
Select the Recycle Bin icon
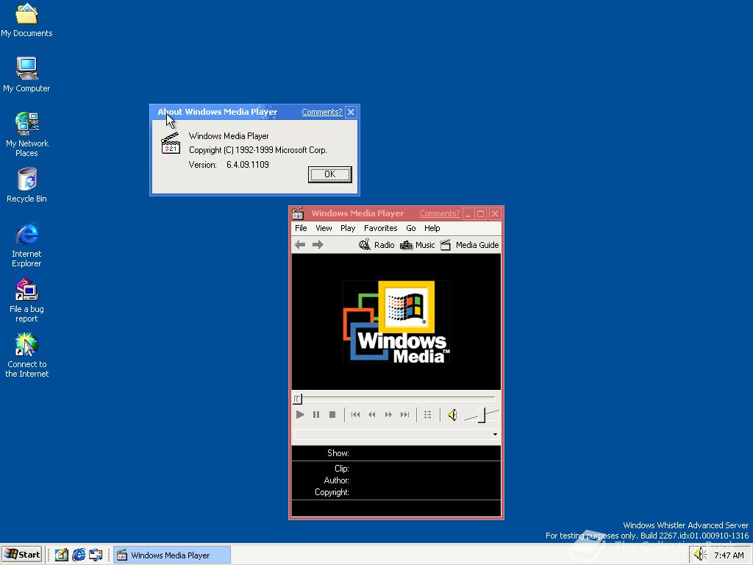27,185
